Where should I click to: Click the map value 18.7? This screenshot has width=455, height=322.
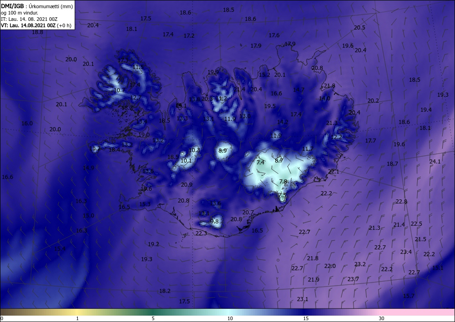click(392, 164)
